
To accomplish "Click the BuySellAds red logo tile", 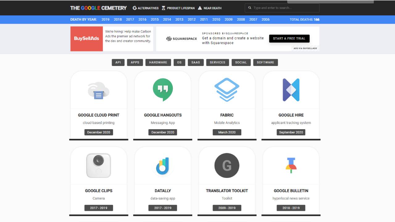I will tap(86, 39).
